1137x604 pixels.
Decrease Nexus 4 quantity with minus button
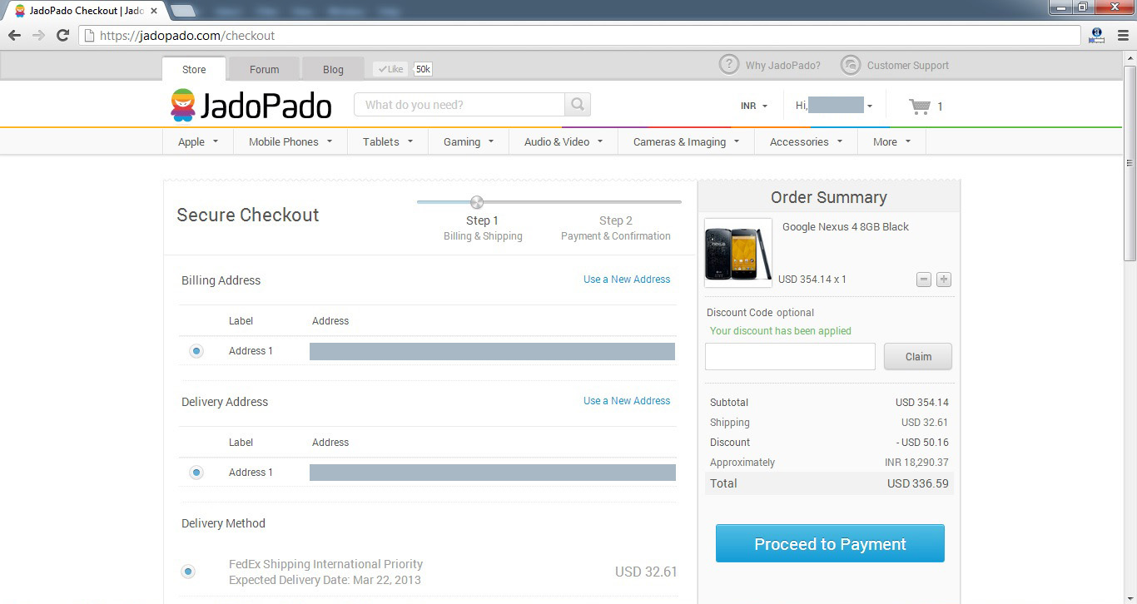(x=924, y=280)
